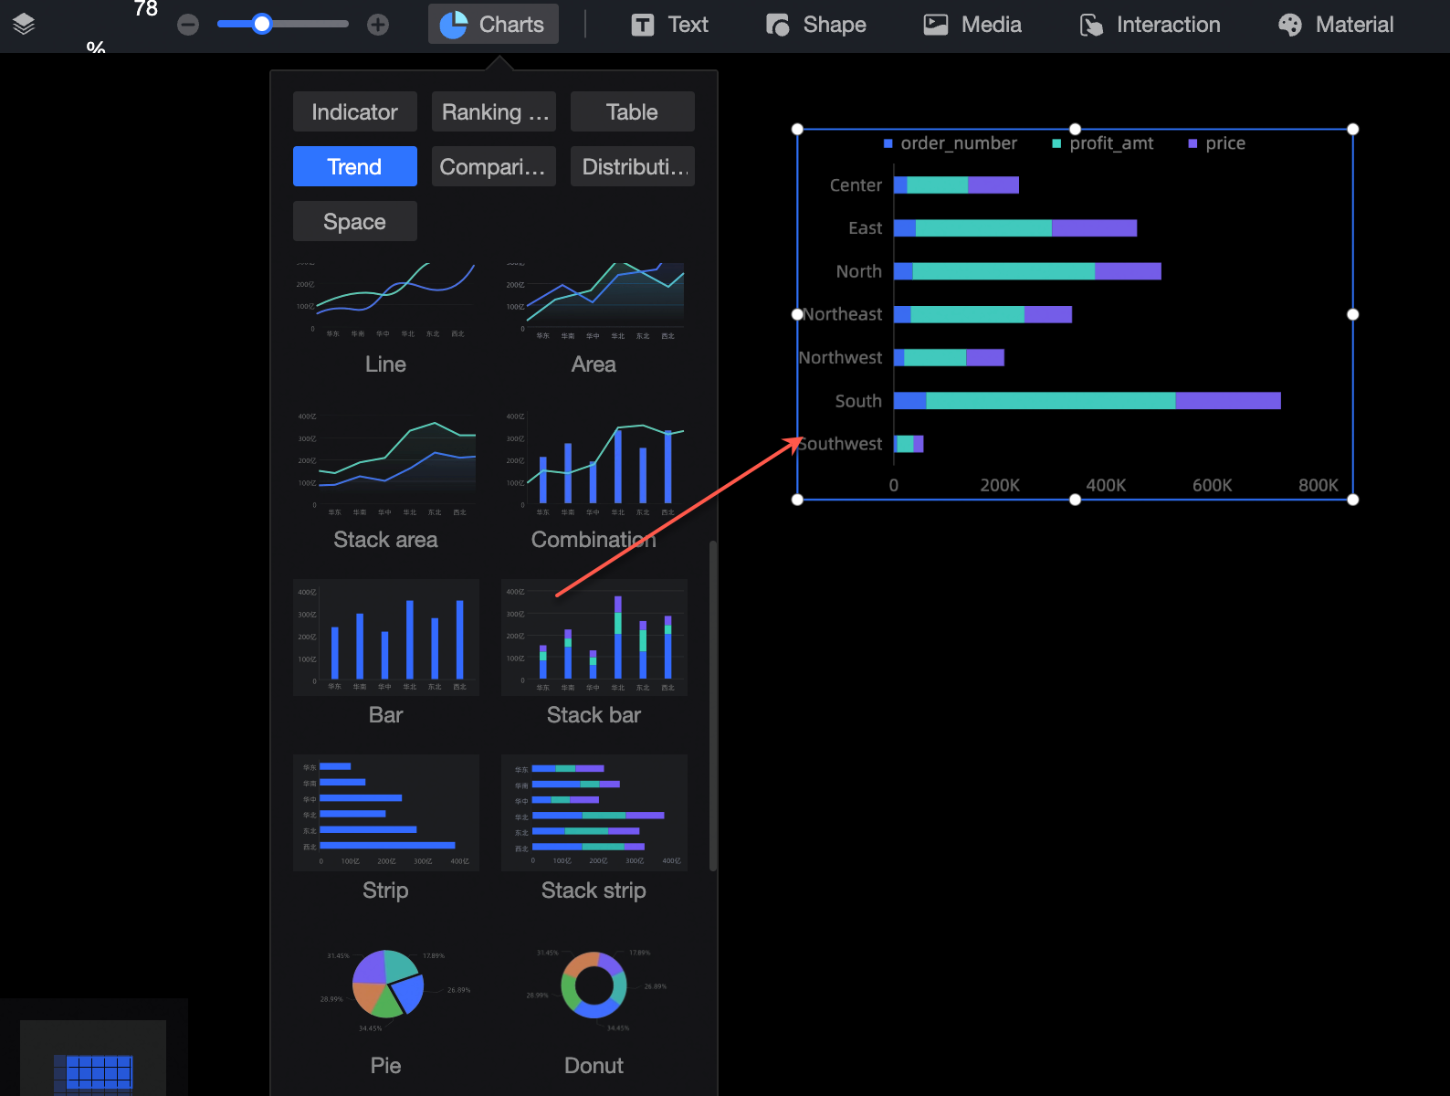The image size is (1450, 1096).
Task: Select the Table chart category
Action: tap(633, 111)
